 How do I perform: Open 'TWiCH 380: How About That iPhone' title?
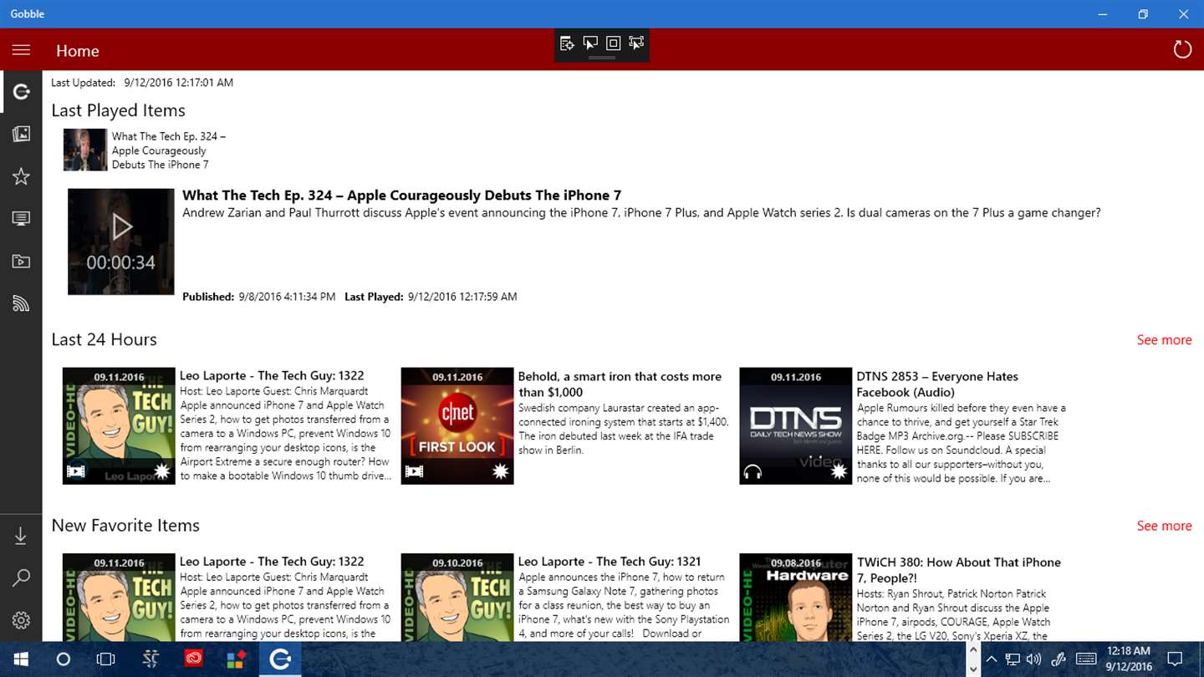959,570
